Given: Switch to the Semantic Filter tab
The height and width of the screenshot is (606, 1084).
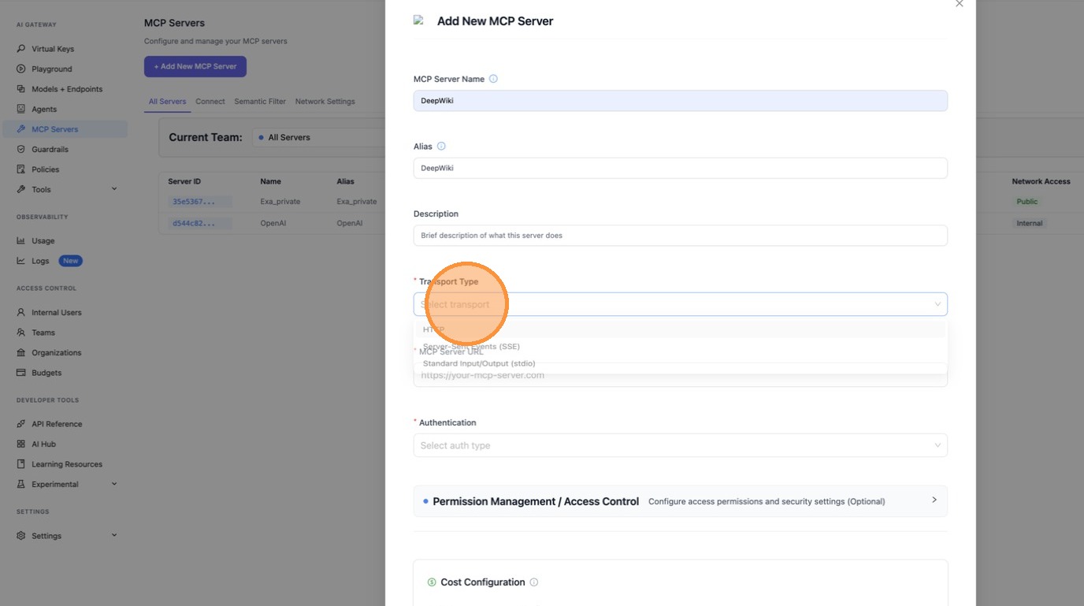Looking at the screenshot, I should tap(260, 102).
